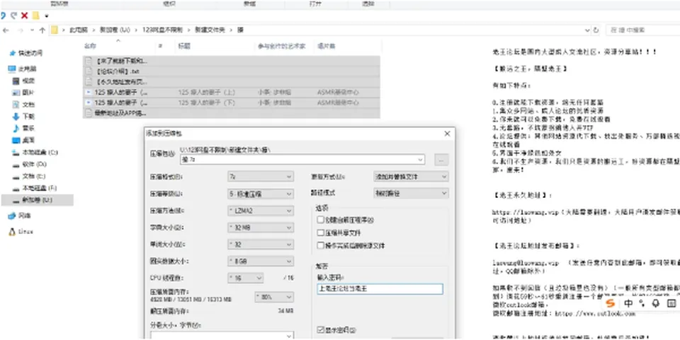Click the audio file icon of the (上) row
The height and width of the screenshot is (340, 680).
coord(89,92)
